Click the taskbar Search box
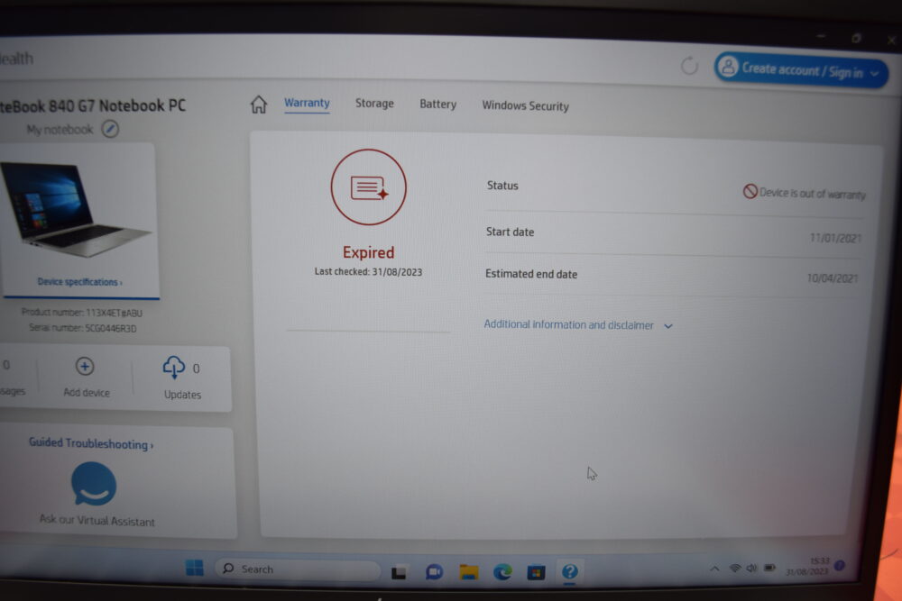The width and height of the screenshot is (902, 601). click(x=298, y=569)
